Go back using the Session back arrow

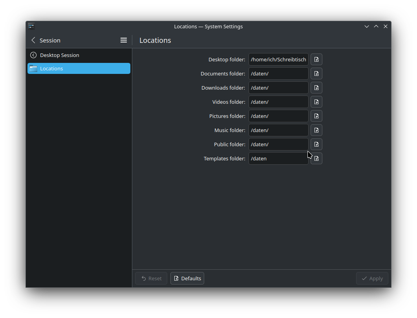pyautogui.click(x=33, y=40)
